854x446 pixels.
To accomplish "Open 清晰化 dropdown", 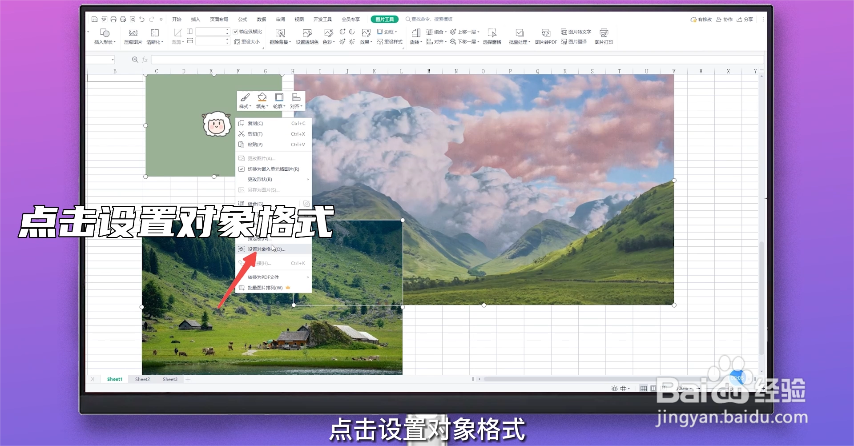I will click(155, 36).
